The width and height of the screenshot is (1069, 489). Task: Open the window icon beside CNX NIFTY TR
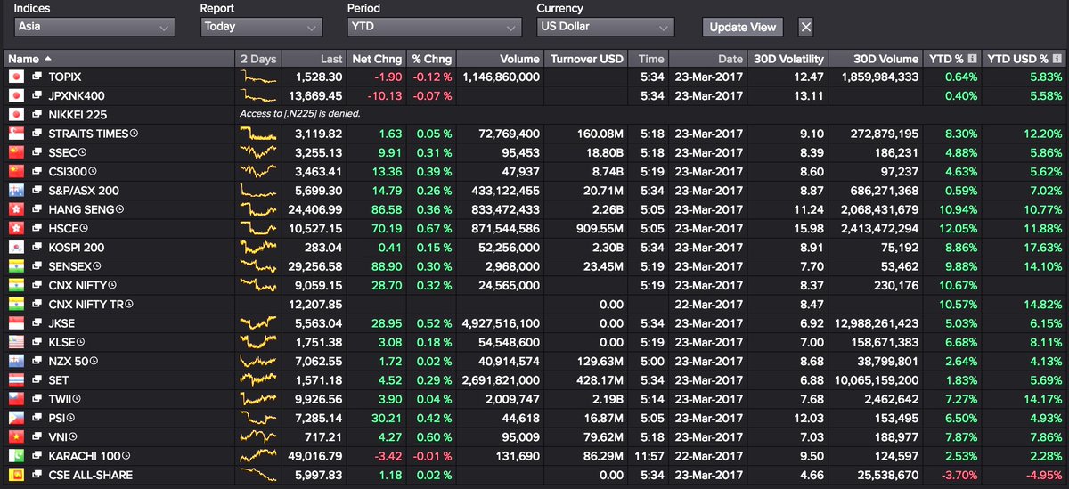(x=37, y=305)
